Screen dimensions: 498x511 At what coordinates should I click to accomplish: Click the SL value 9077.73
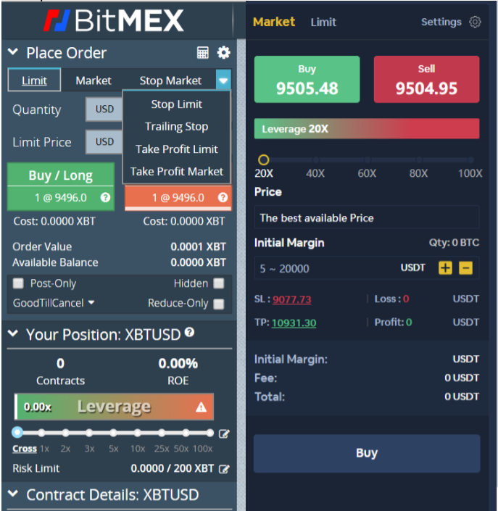tap(291, 299)
